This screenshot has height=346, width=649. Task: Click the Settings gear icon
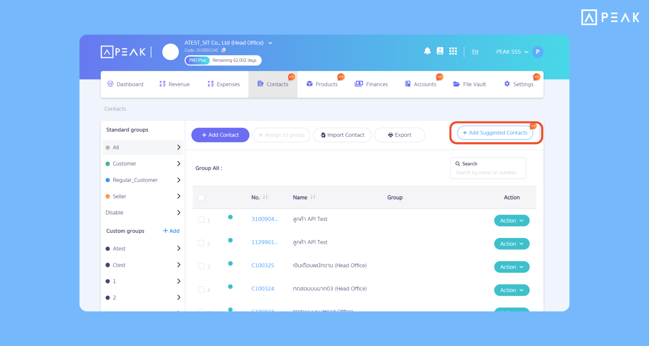tap(507, 84)
